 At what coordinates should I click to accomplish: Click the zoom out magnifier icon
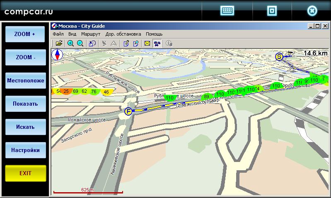coord(80,43)
